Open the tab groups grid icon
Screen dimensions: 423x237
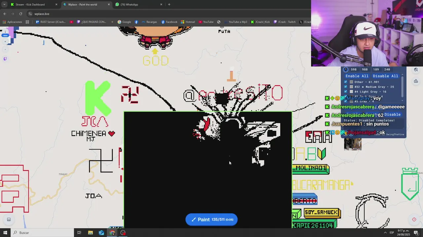pos(27,22)
